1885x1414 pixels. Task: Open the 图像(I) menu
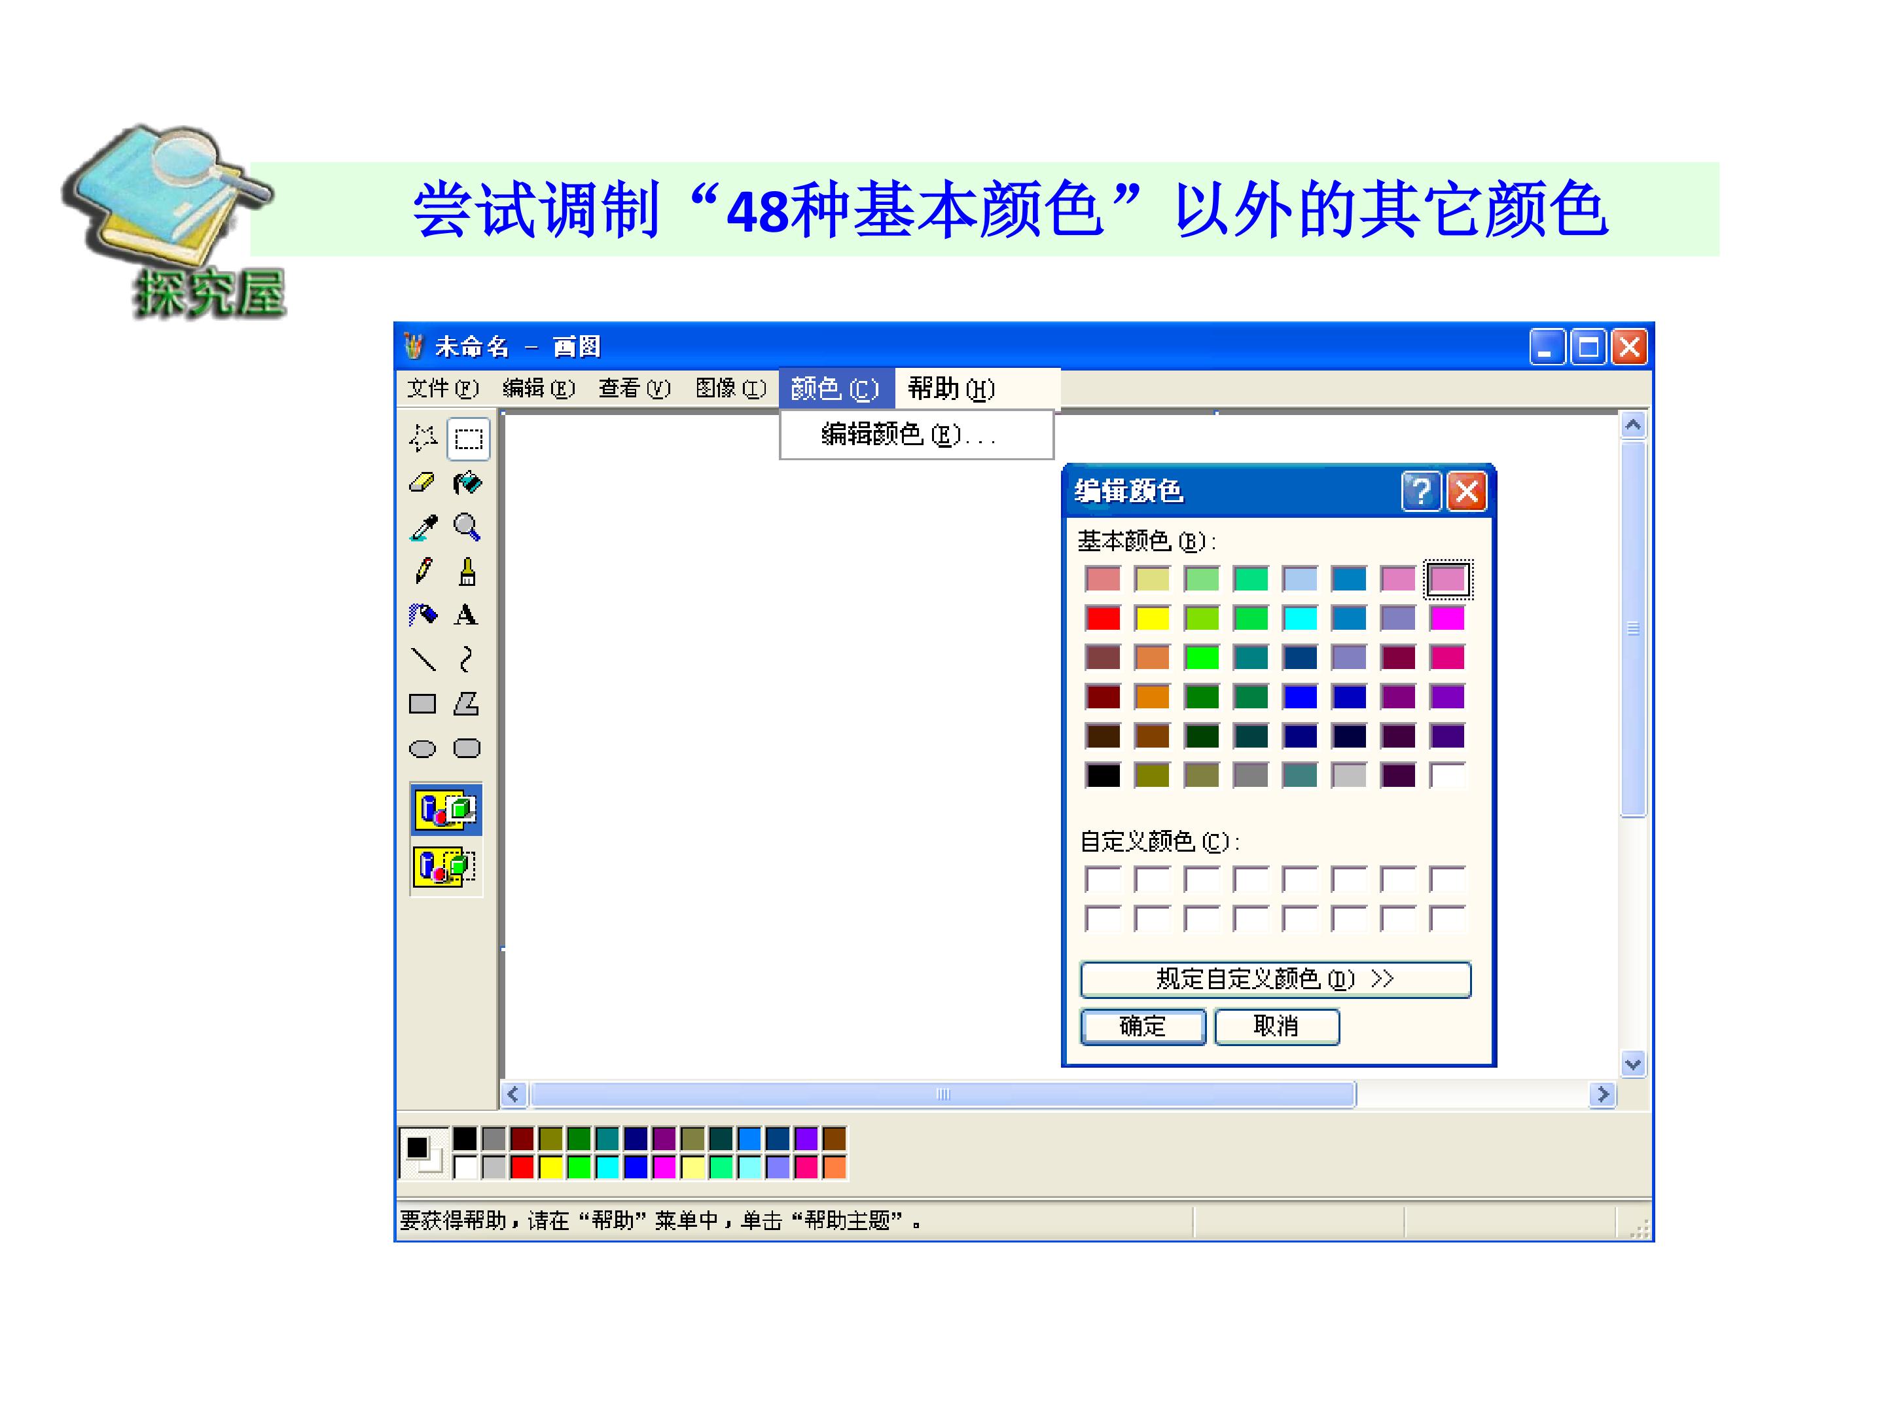pos(731,389)
